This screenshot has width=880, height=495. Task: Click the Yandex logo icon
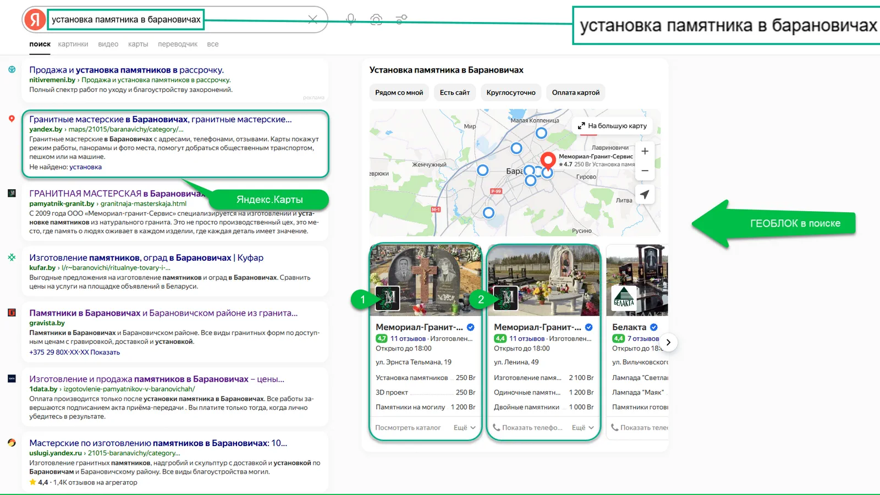click(35, 20)
